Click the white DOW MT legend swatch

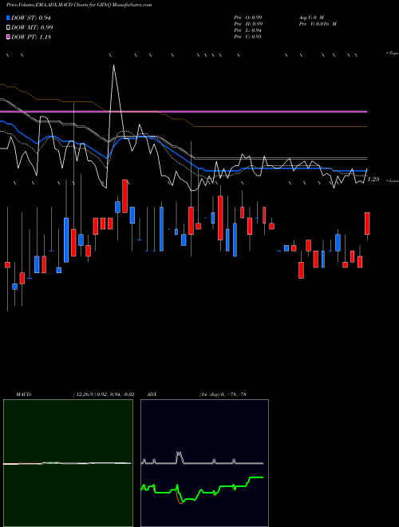pos(8,27)
